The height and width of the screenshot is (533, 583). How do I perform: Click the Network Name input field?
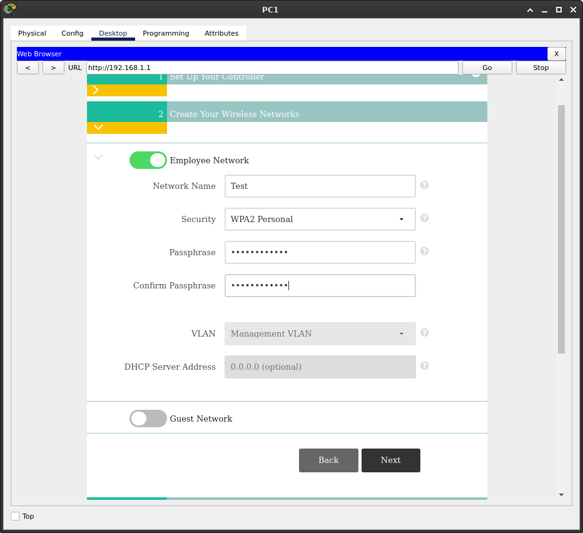[320, 186]
